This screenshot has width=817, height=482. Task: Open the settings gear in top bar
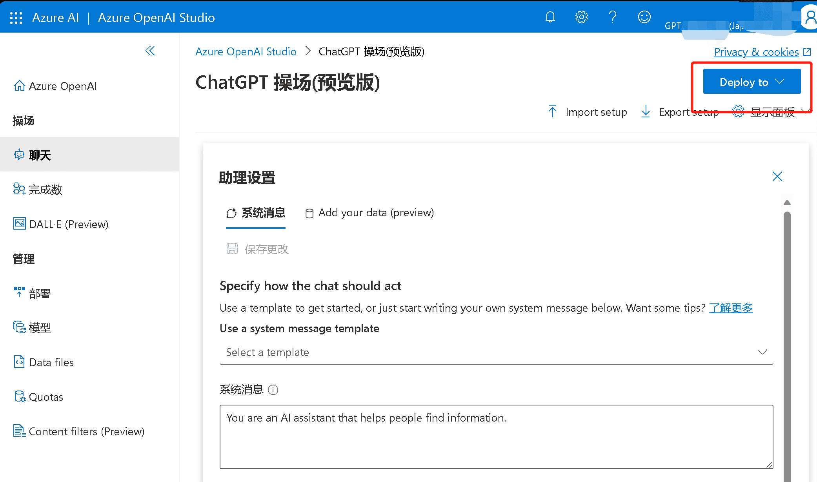[581, 17]
